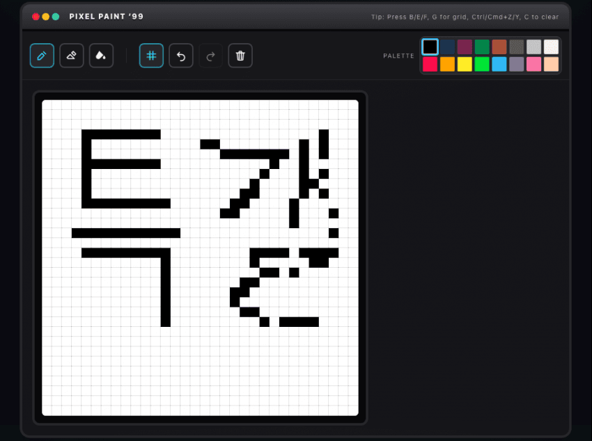This screenshot has width=592, height=441.
Task: Pick the maroon purple palette swatch
Action: coord(465,47)
